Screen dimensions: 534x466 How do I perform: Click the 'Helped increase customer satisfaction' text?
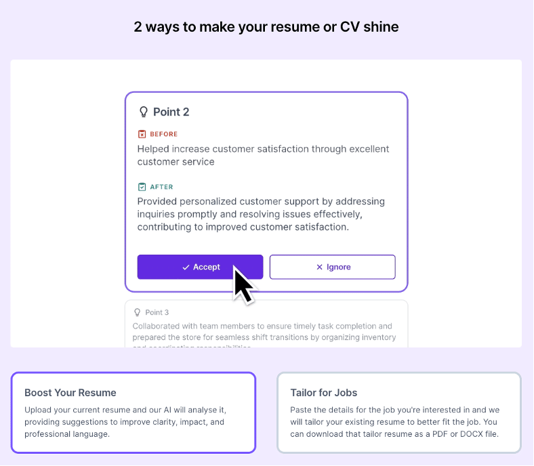point(263,155)
